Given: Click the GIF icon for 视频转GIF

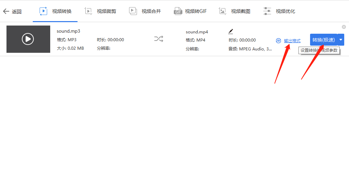Looking at the screenshot, I should [178, 11].
